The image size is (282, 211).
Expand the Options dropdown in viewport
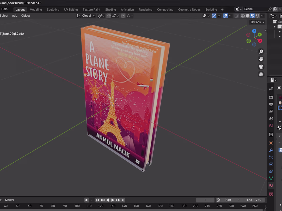click(x=257, y=22)
